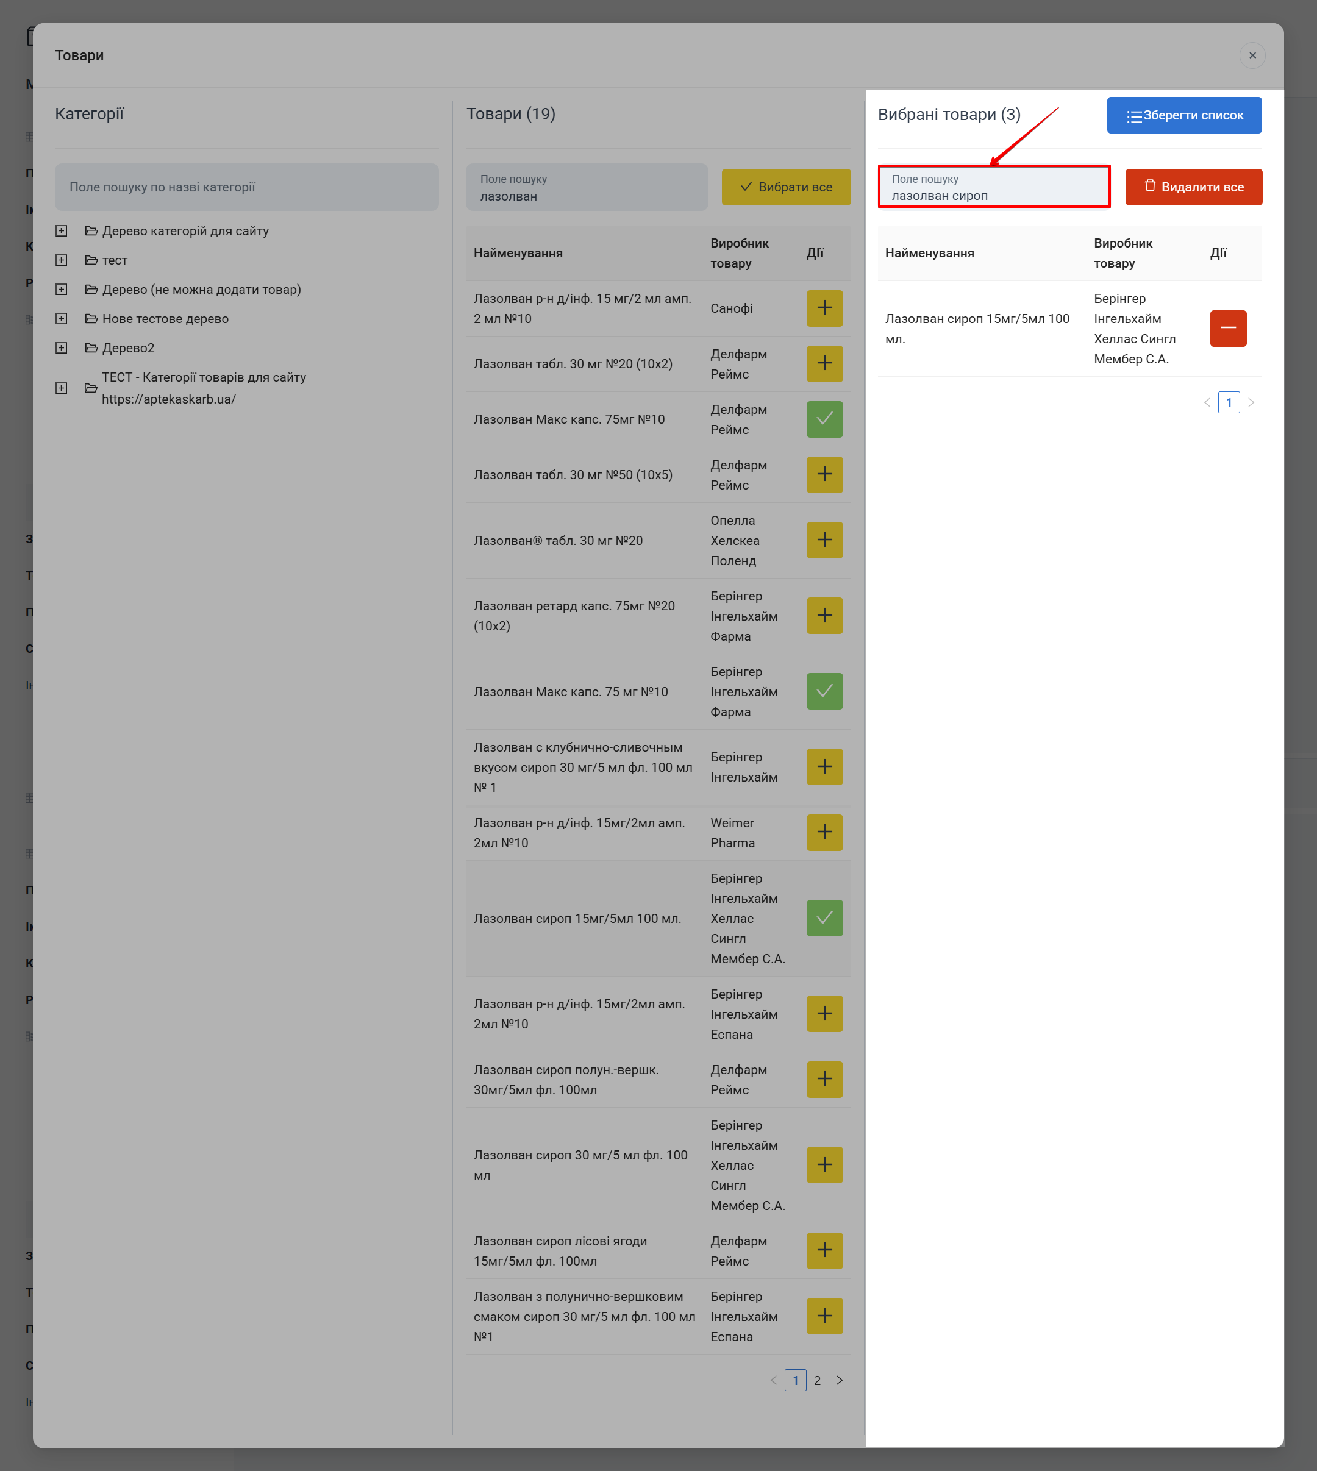
Task: Add Опелла Хелскеа Лазолван® табл. product
Action: point(824,540)
